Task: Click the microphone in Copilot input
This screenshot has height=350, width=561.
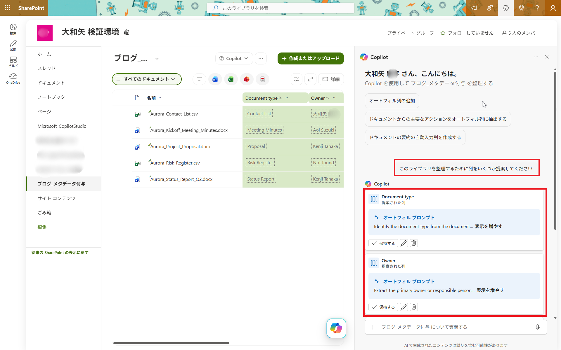Action: click(x=538, y=327)
